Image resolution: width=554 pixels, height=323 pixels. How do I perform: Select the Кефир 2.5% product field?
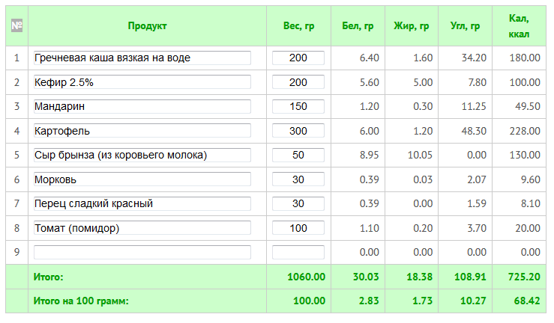click(142, 82)
